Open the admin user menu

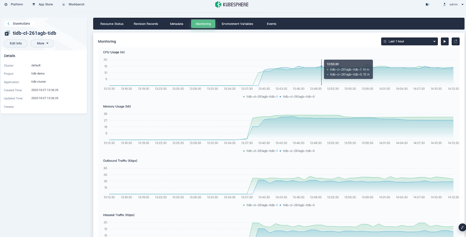[453, 4]
